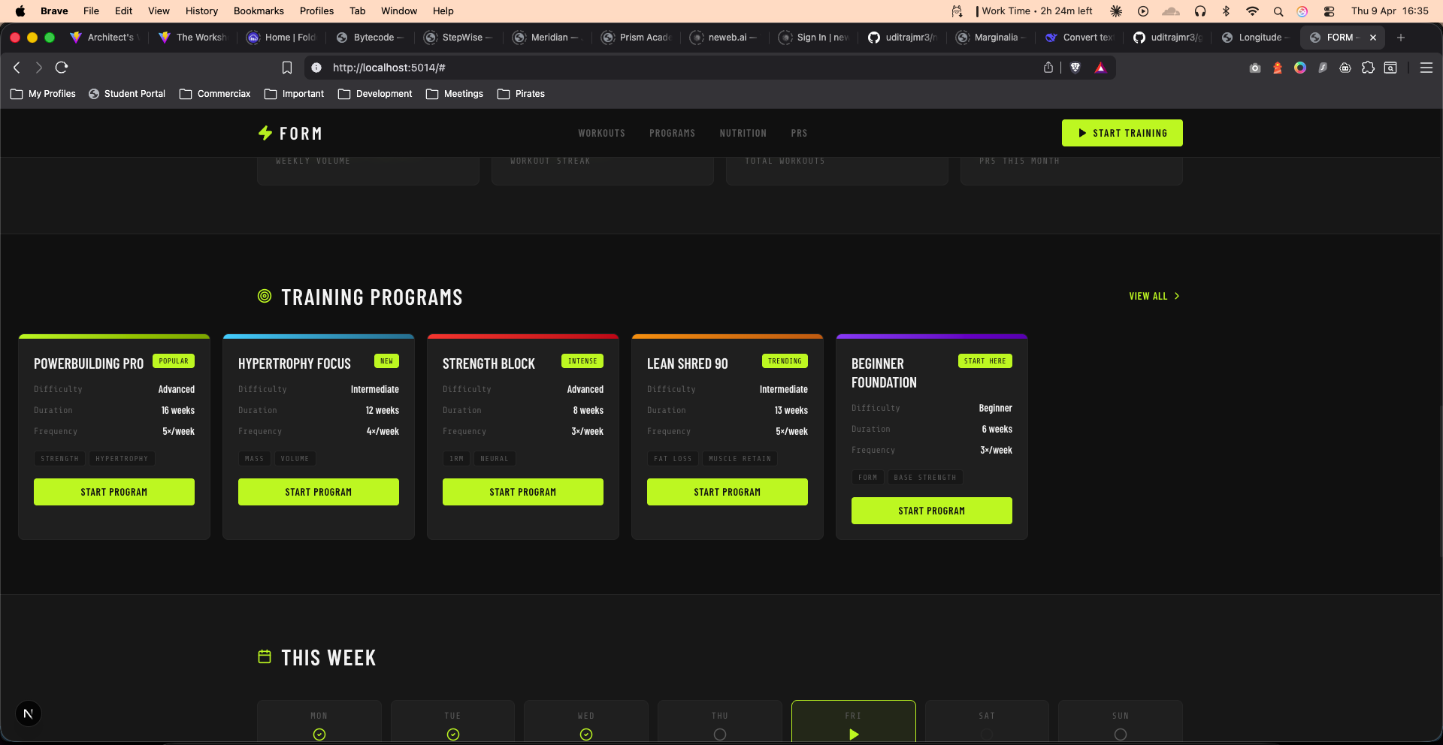1443x745 pixels.
Task: Toggle Monday's completed workout check
Action: pyautogui.click(x=319, y=734)
